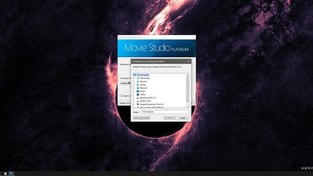The width and height of the screenshot is (313, 176).
Task: Select the Dokumenty folder row
Action: pyautogui.click(x=145, y=78)
